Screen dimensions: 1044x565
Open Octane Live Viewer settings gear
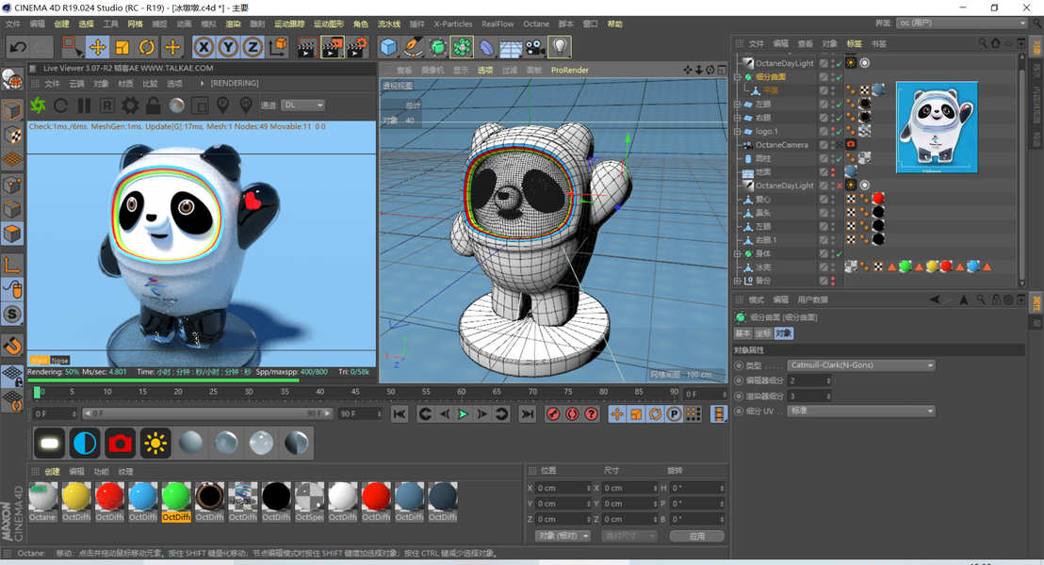coord(130,105)
